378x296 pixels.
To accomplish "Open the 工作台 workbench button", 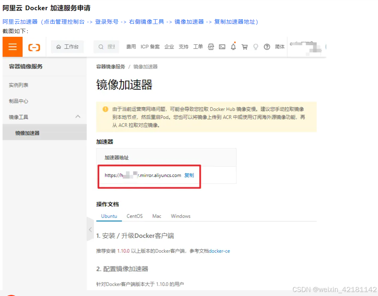I will pyautogui.click(x=67, y=47).
